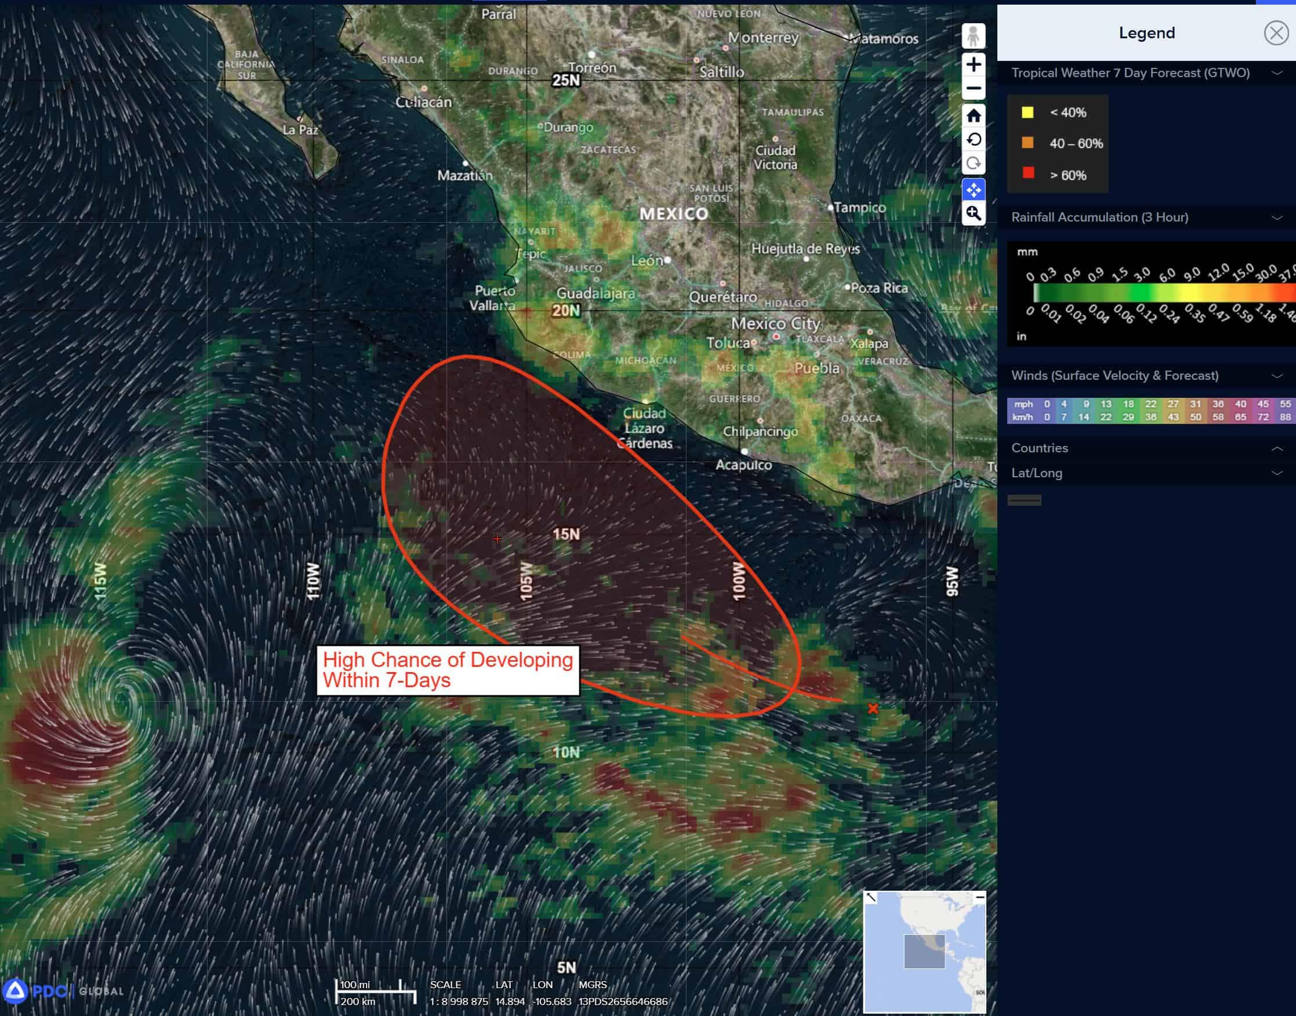Image resolution: width=1296 pixels, height=1016 pixels.
Task: Collapse the Lat/Long legend section
Action: click(x=1276, y=474)
